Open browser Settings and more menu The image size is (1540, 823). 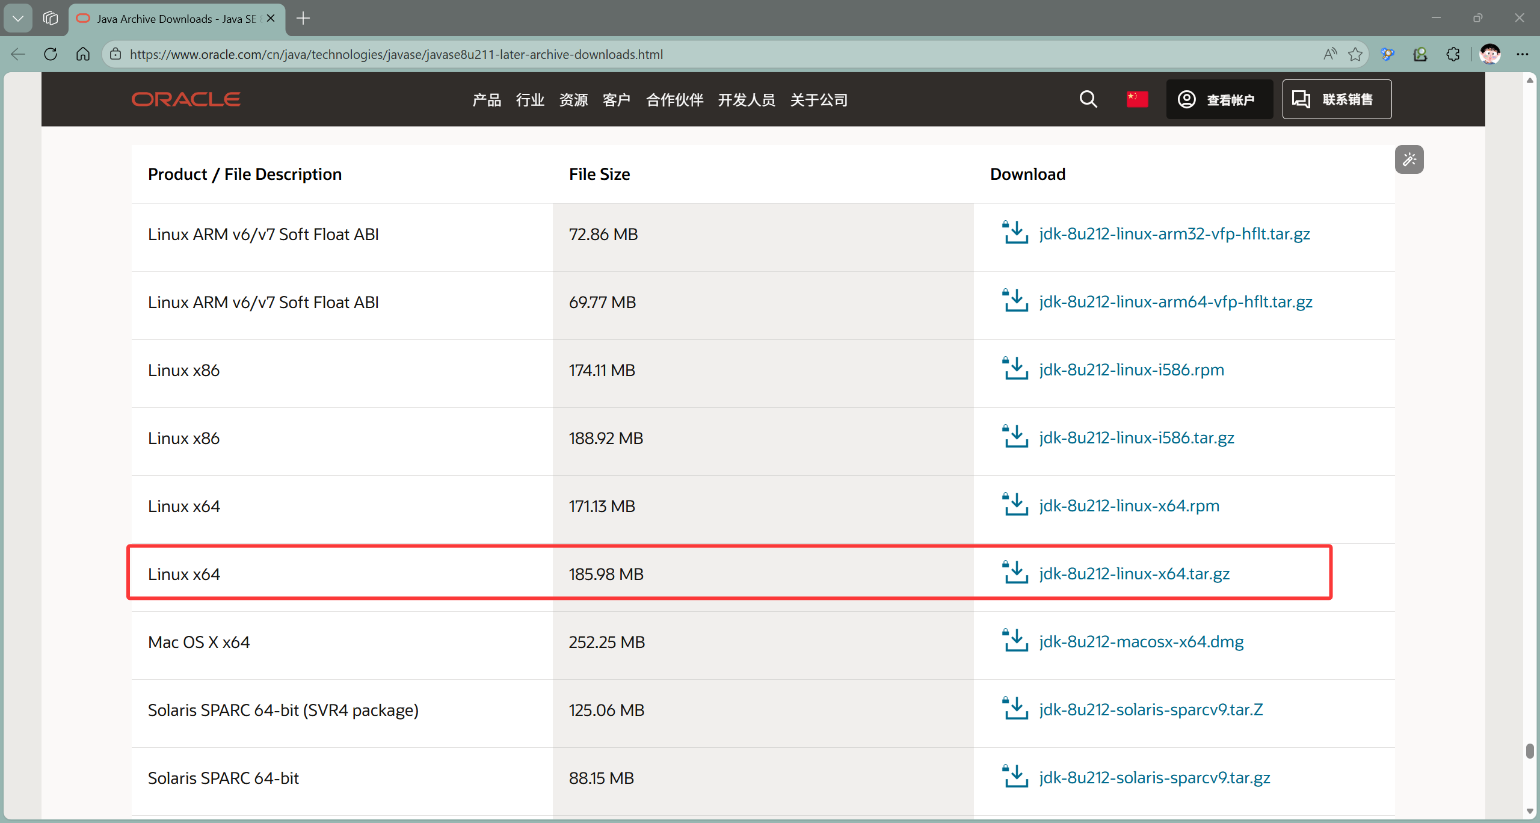[1523, 54]
